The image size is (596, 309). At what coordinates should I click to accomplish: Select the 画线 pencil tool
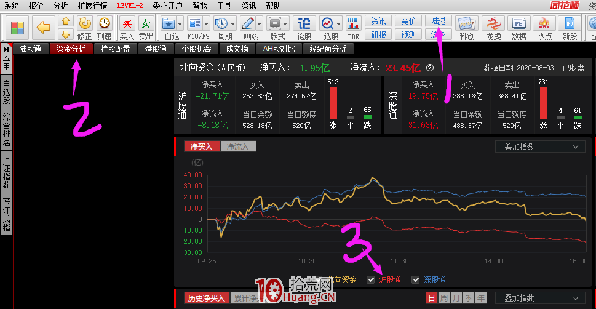247,23
